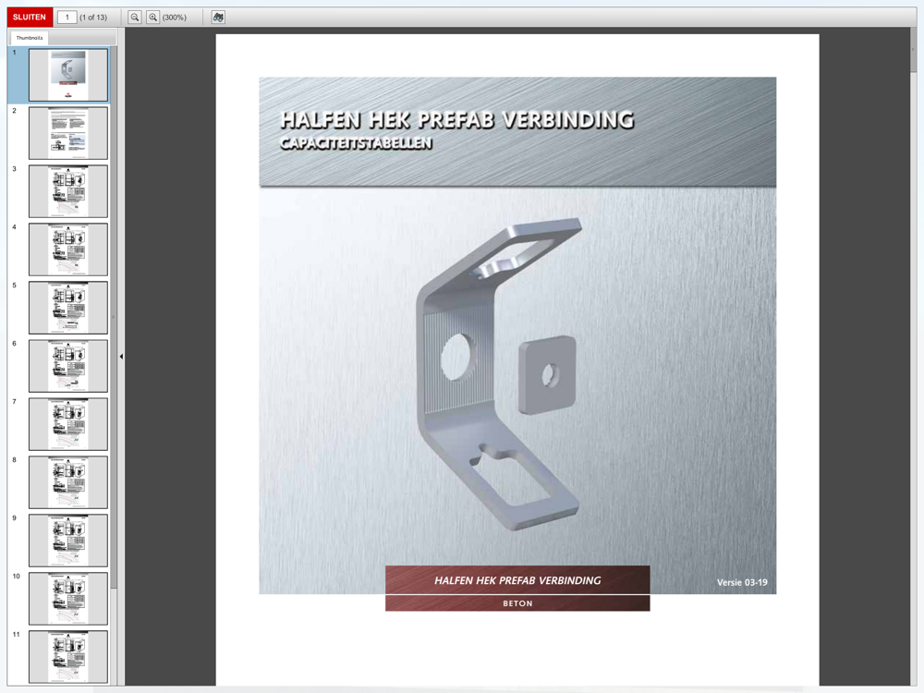Click the "BETON" red banner text
924x693 pixels.
click(x=517, y=603)
